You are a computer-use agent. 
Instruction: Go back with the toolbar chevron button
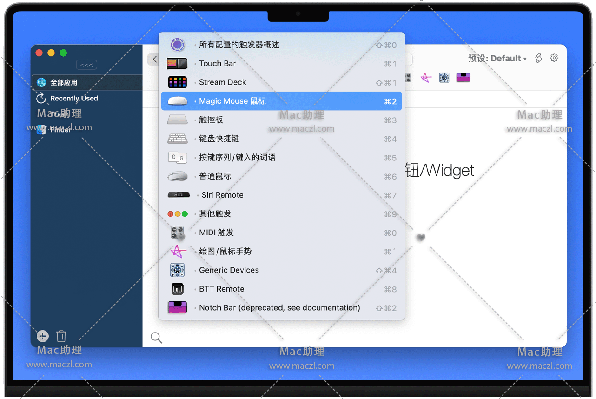point(154,60)
